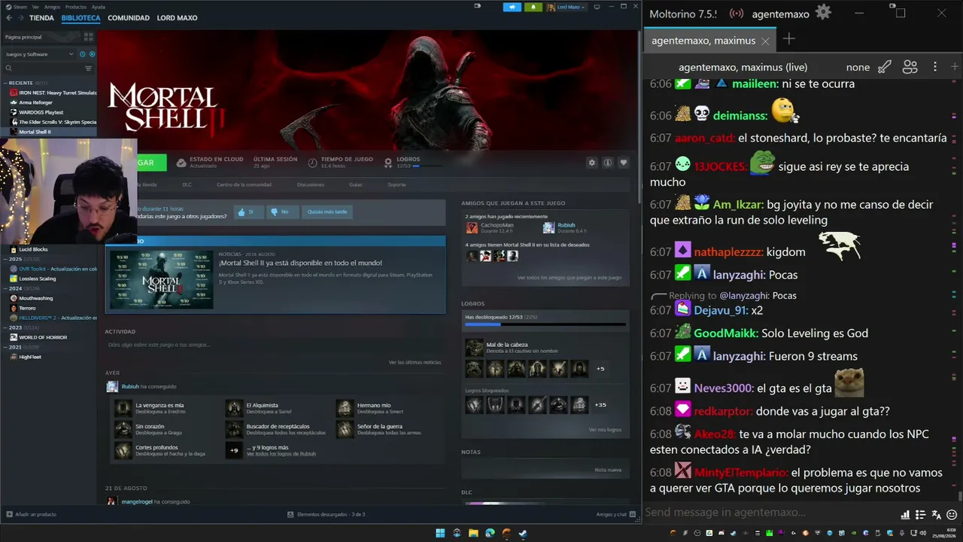The width and height of the screenshot is (963, 542).
Task: Expand Juegos y Software dropdown
Action: (x=41, y=54)
